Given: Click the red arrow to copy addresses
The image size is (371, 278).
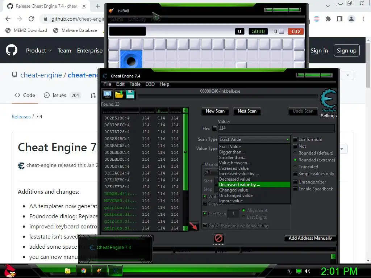Looking at the screenshot, I should 193,226.
